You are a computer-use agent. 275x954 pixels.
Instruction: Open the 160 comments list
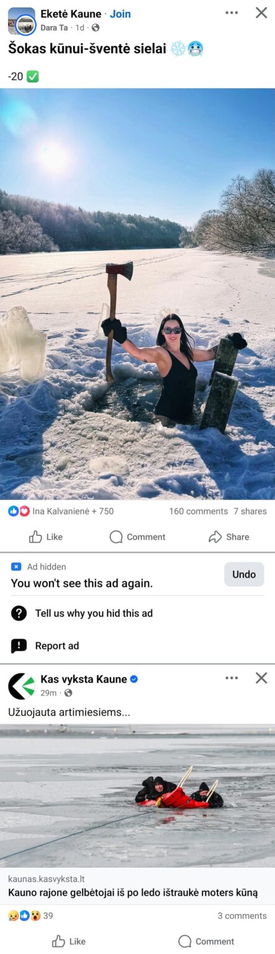[x=198, y=511]
